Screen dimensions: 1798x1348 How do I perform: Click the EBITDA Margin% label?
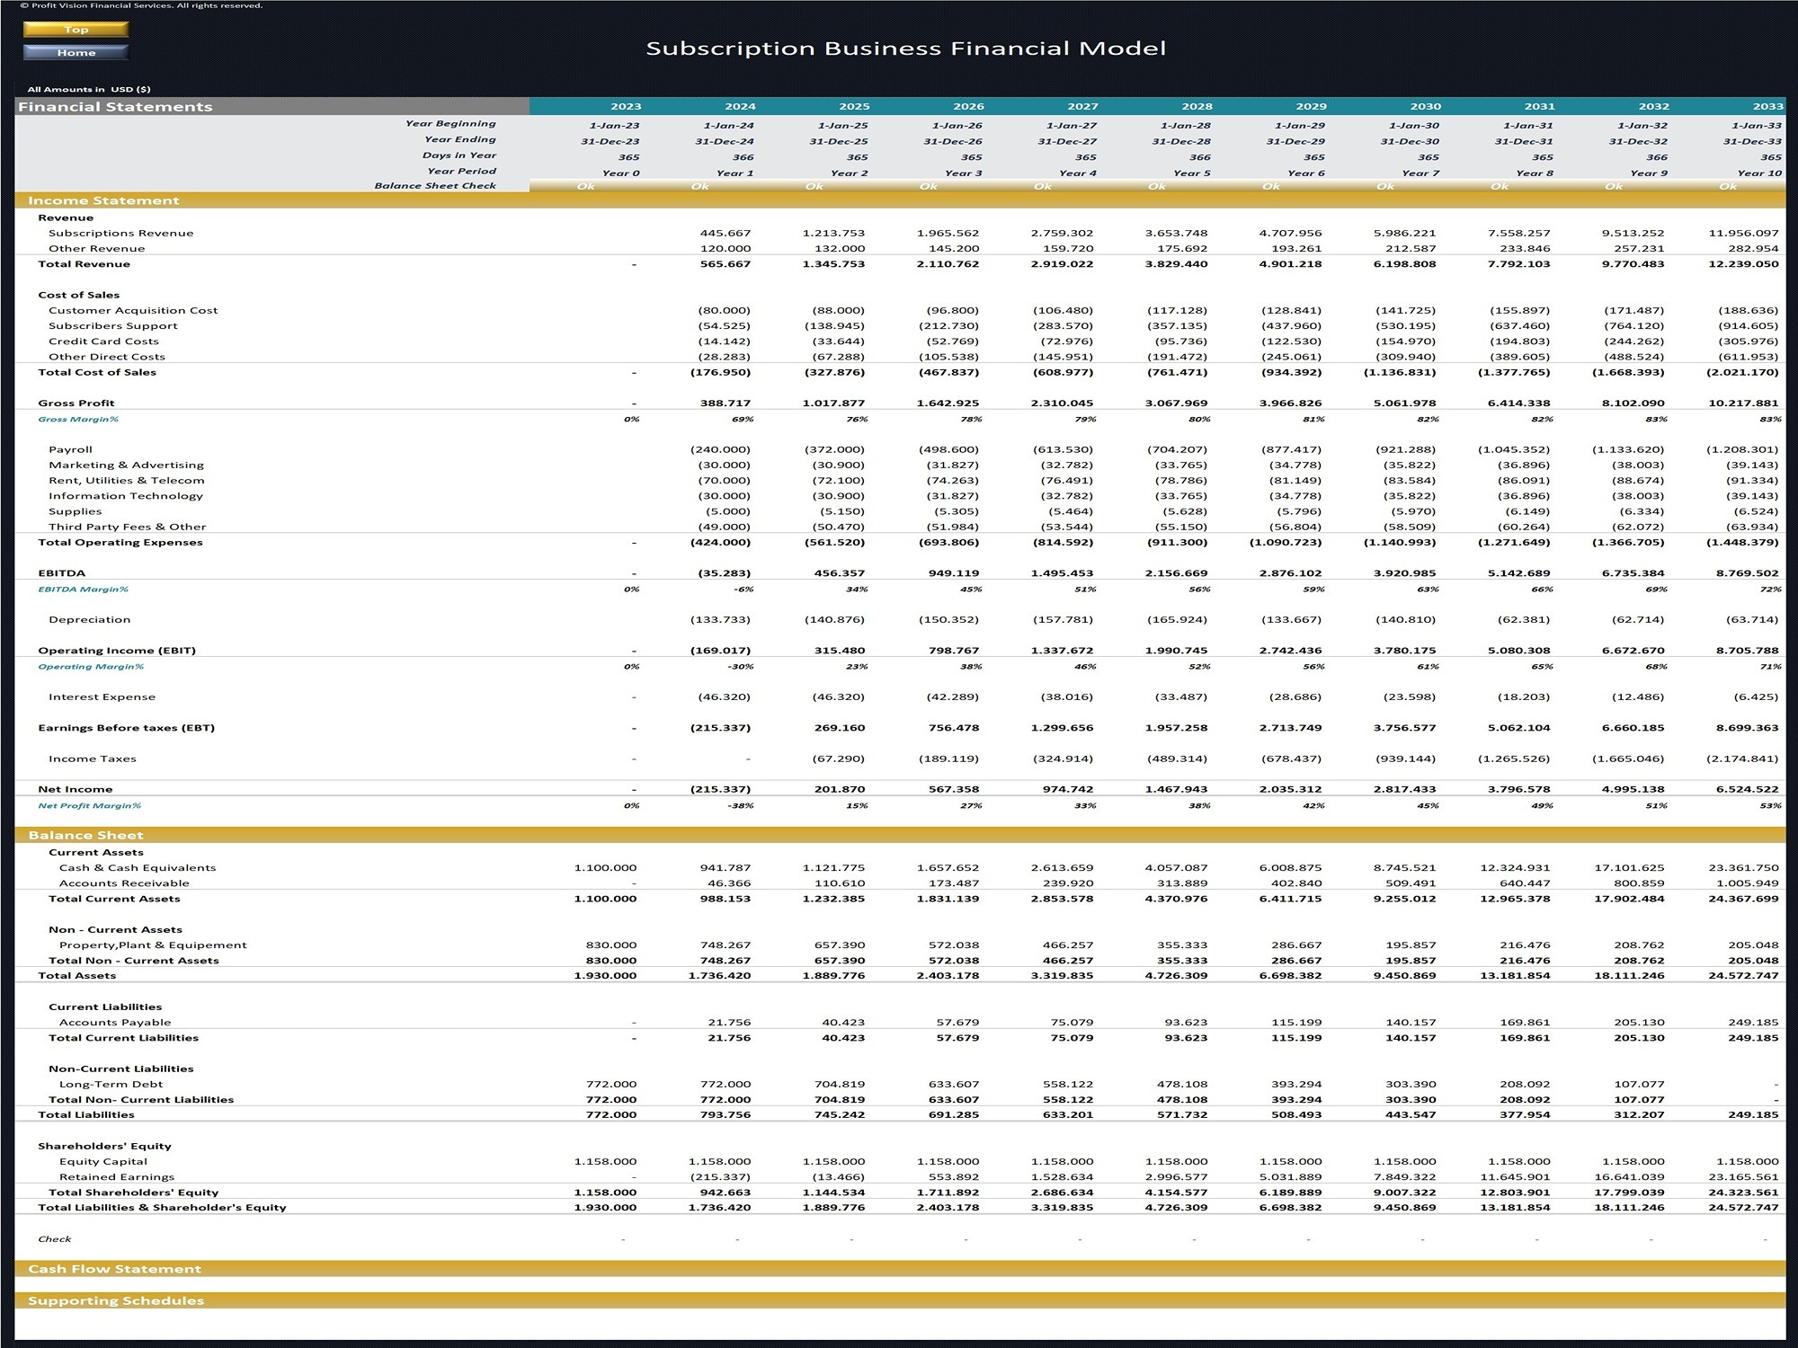(x=83, y=590)
